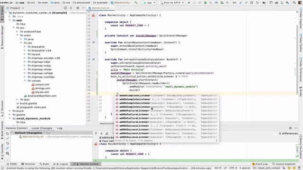The height and width of the screenshot is (170, 303).
Task: Switch to the Log tab
Action: click(x=60, y=128)
